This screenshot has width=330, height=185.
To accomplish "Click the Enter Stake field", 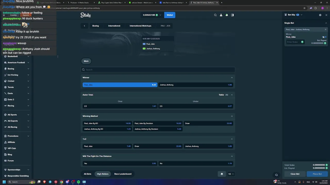I will point(295,42).
